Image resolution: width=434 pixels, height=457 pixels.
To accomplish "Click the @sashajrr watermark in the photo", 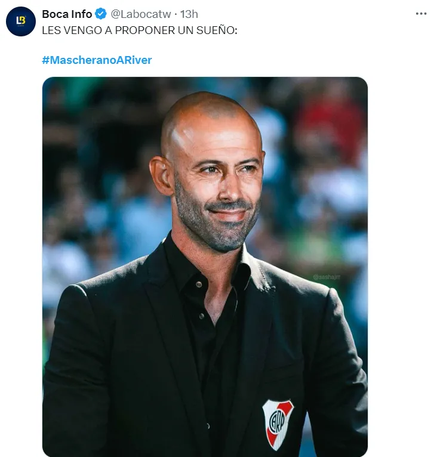I will (327, 277).
